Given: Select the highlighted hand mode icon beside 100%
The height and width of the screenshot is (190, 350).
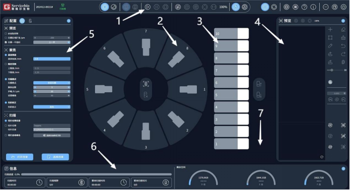Looking at the screenshot, I should (x=235, y=7).
